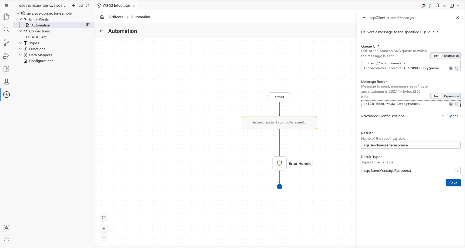
Task: Toggle the Functions tree node
Action: pyautogui.click(x=20, y=49)
